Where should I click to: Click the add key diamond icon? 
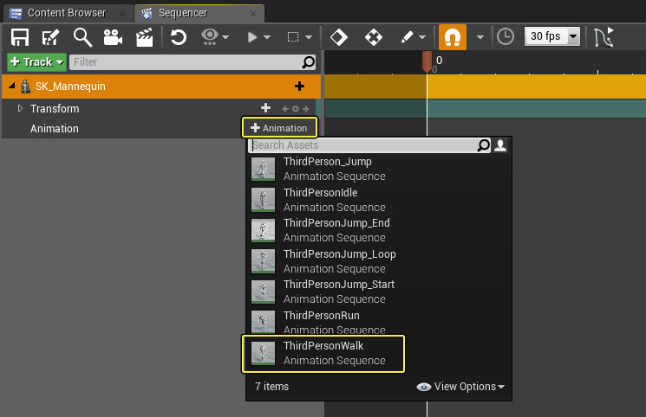click(x=339, y=37)
